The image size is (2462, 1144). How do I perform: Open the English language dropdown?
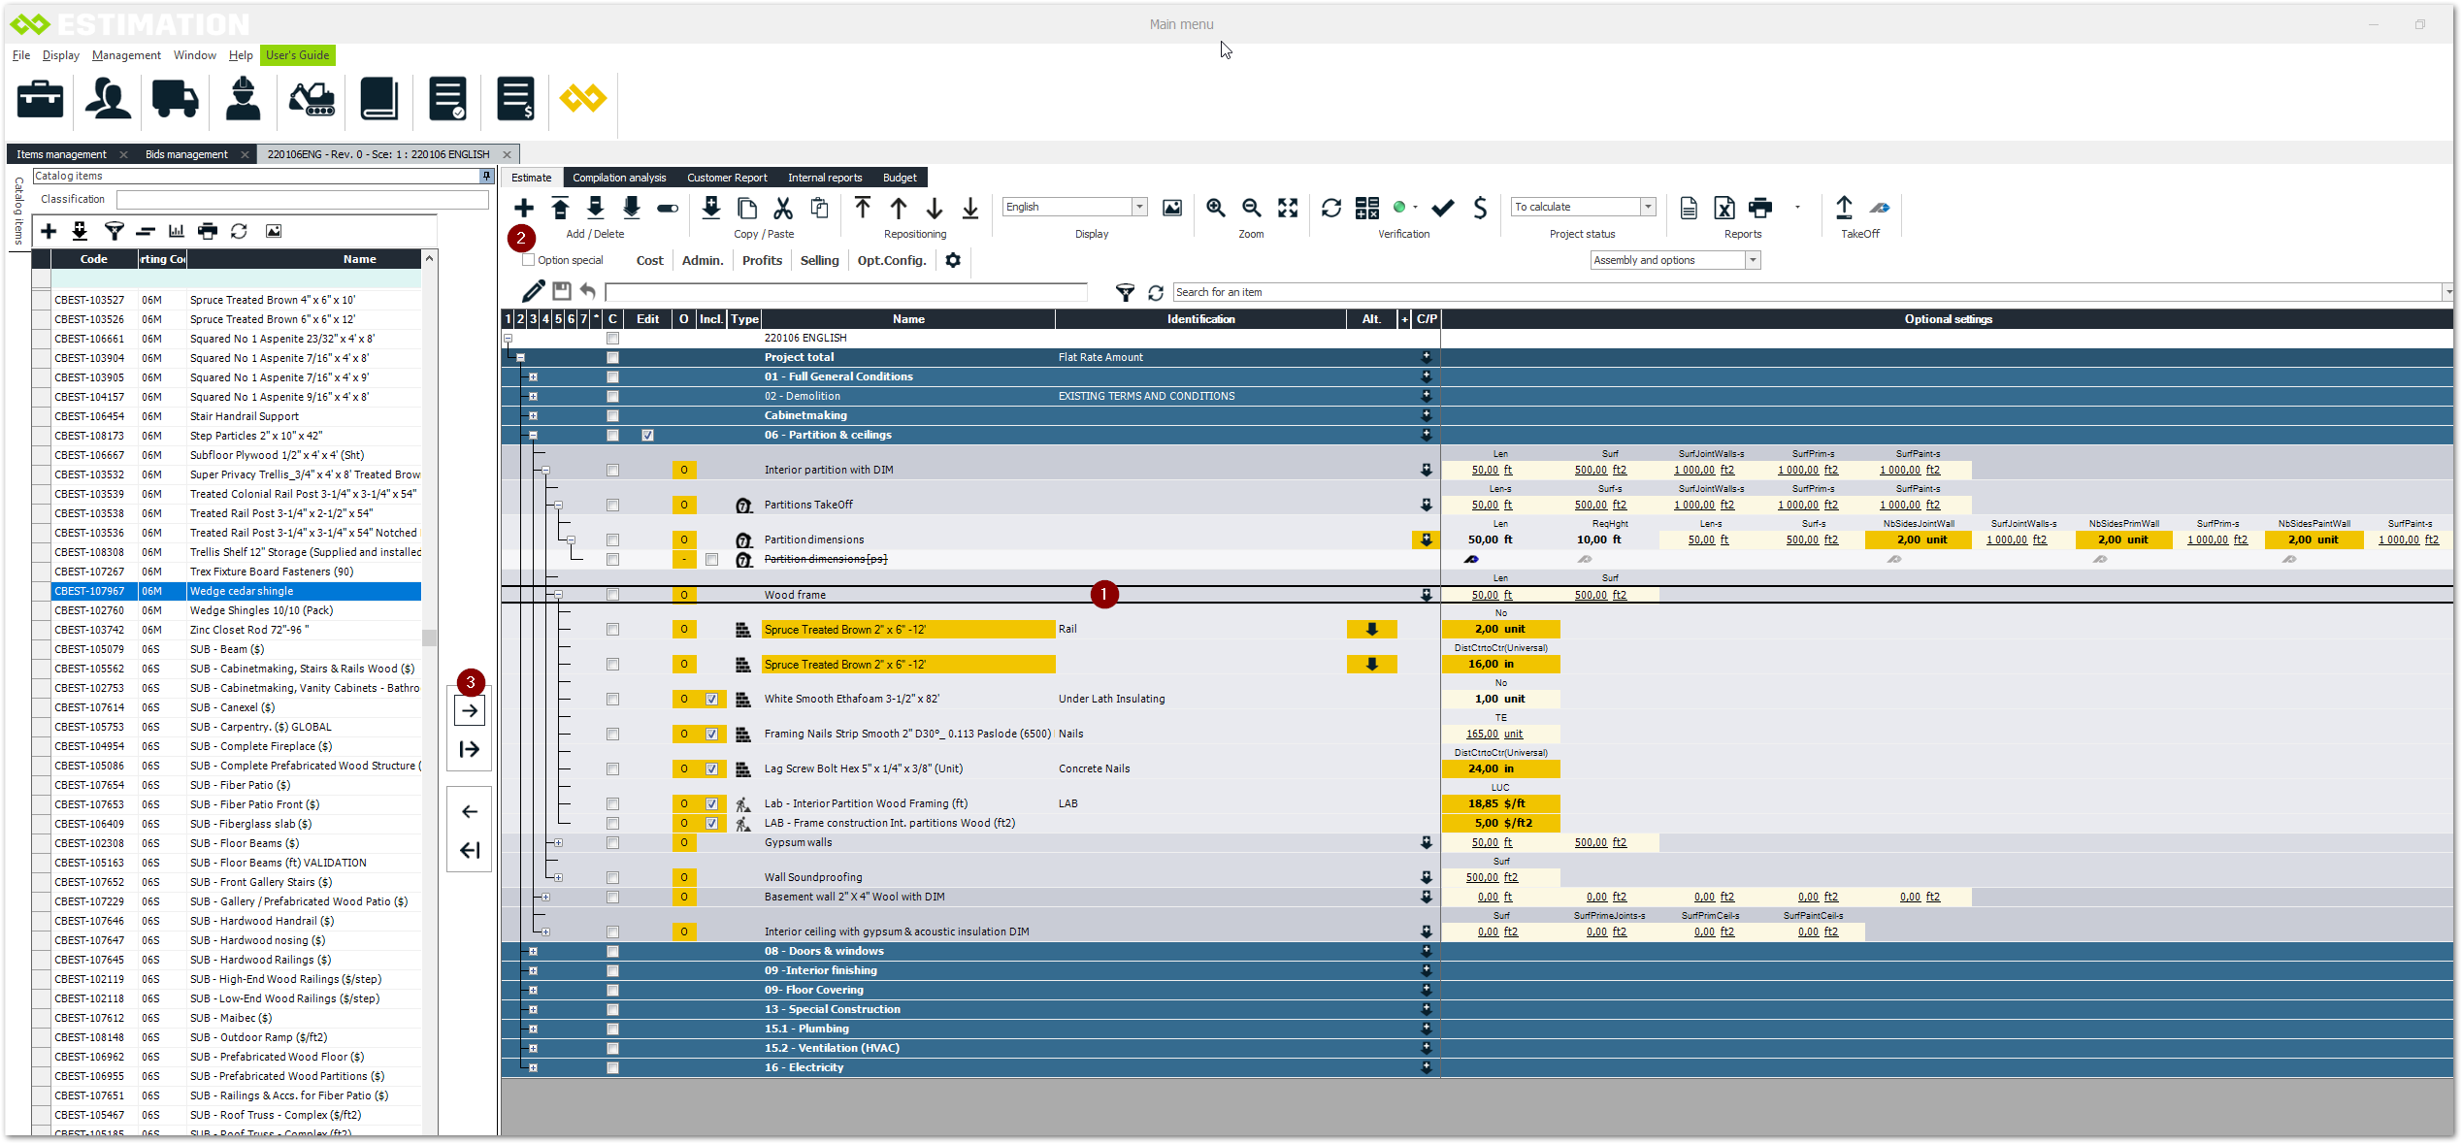tap(1139, 207)
